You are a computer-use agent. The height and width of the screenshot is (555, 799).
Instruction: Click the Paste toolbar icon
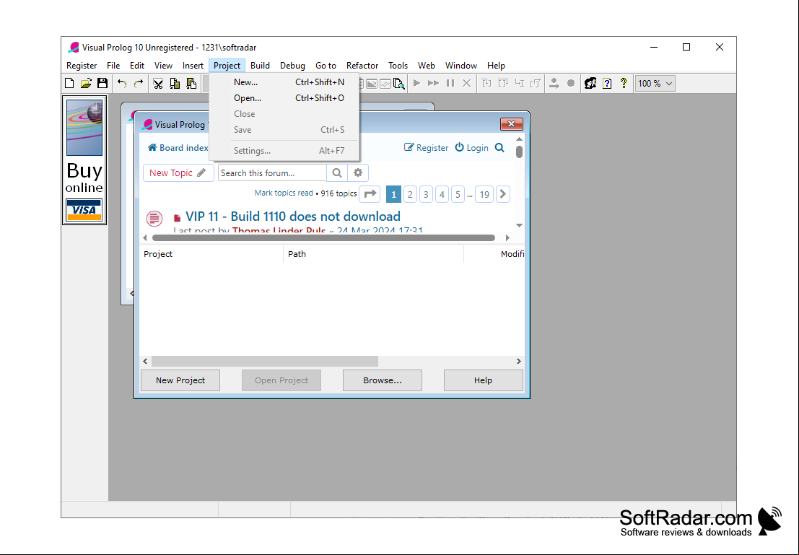(x=191, y=83)
